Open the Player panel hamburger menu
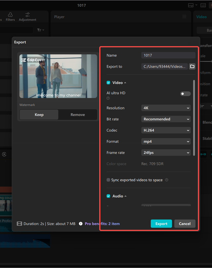The width and height of the screenshot is (212, 268). tap(184, 17)
